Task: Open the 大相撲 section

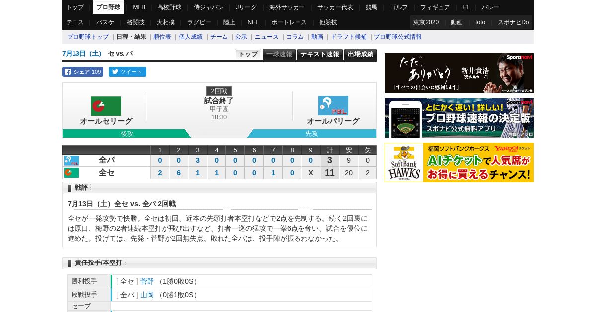Action: point(166,22)
